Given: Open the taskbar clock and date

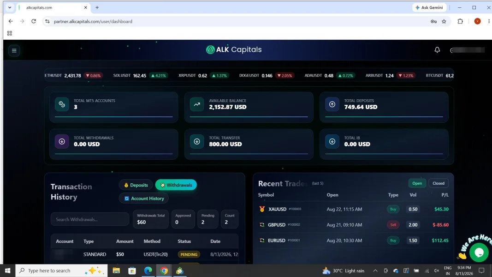Looking at the screenshot, I should coord(464,271).
